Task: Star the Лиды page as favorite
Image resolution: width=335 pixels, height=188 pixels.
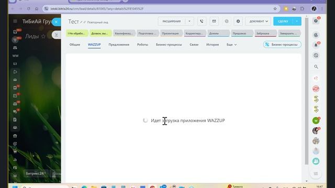Action: coord(43,37)
